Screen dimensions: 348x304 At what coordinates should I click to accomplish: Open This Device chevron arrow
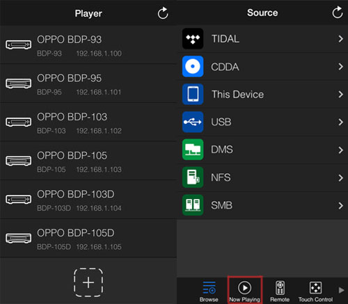[340, 95]
